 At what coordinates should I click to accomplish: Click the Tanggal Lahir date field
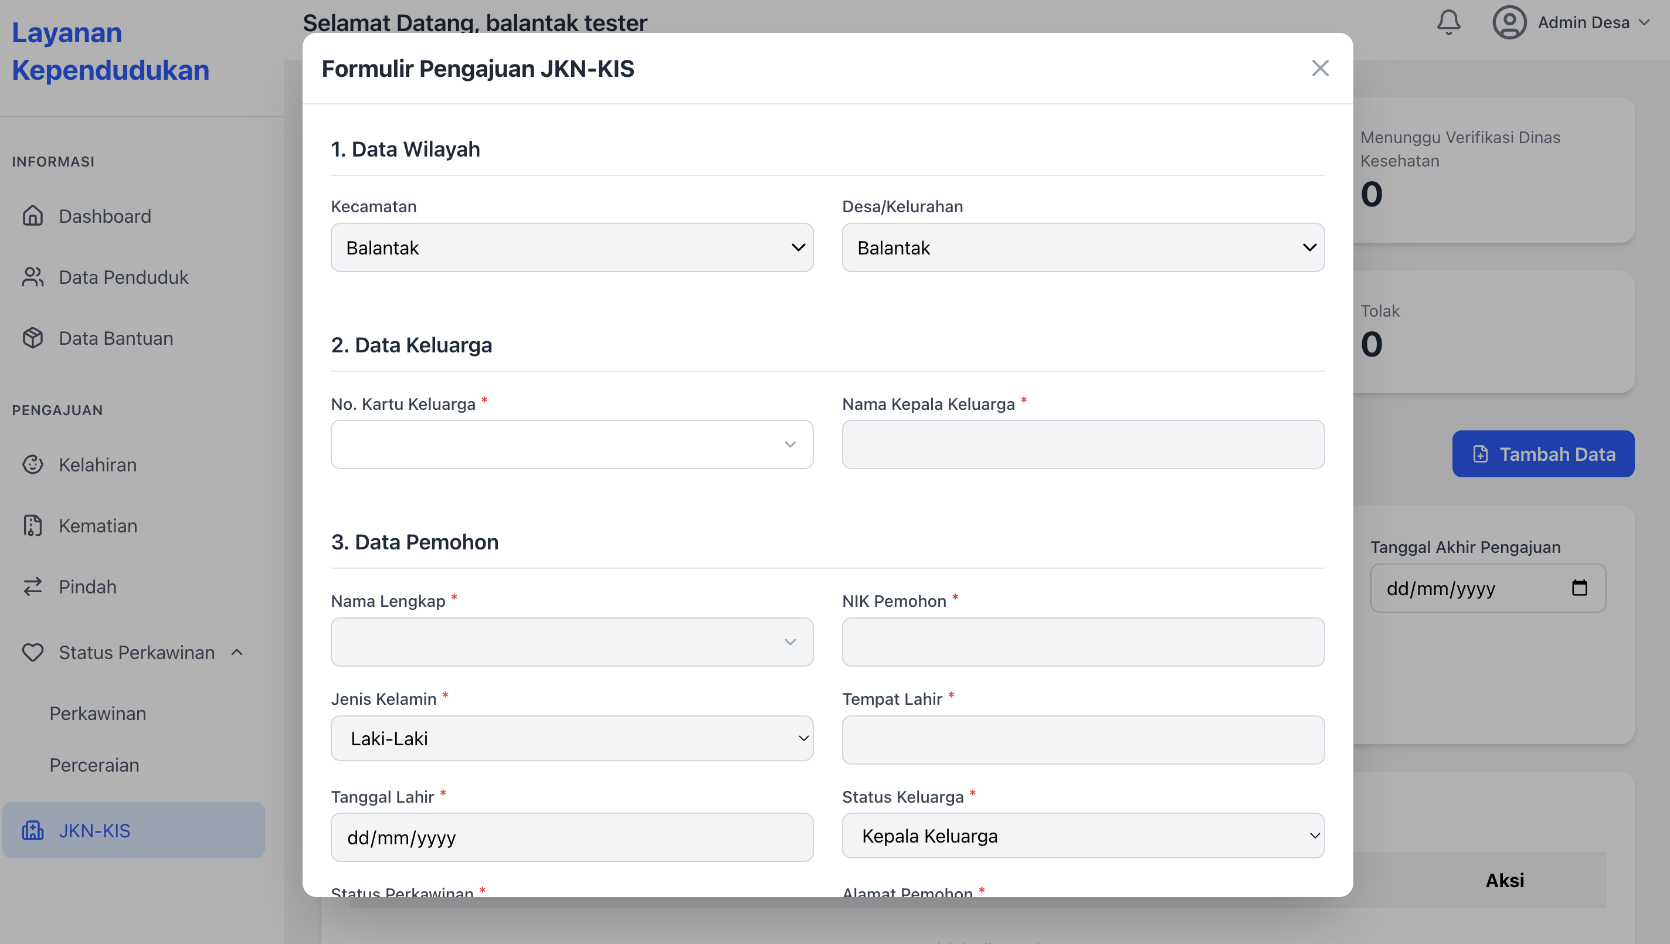[x=571, y=837]
